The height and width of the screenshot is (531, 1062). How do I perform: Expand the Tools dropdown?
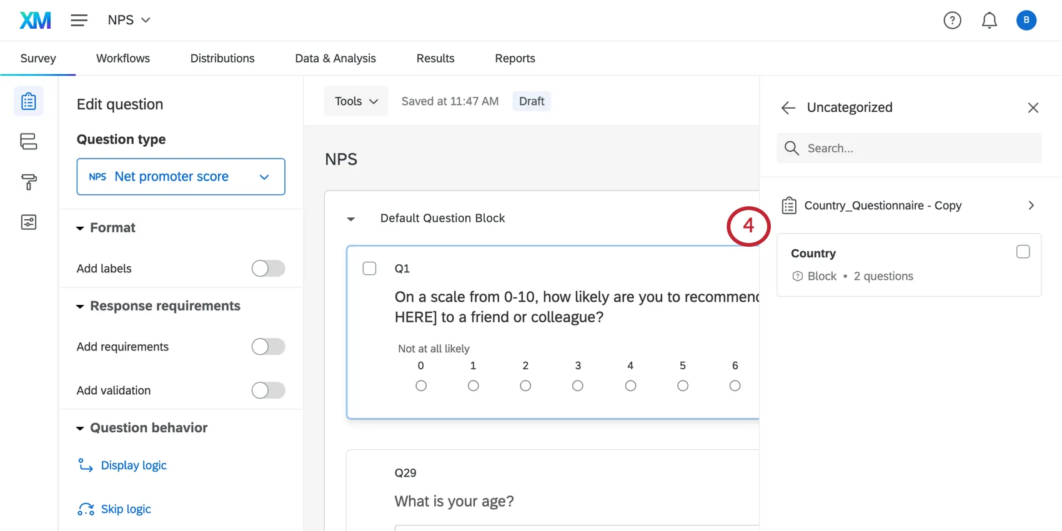click(x=356, y=101)
